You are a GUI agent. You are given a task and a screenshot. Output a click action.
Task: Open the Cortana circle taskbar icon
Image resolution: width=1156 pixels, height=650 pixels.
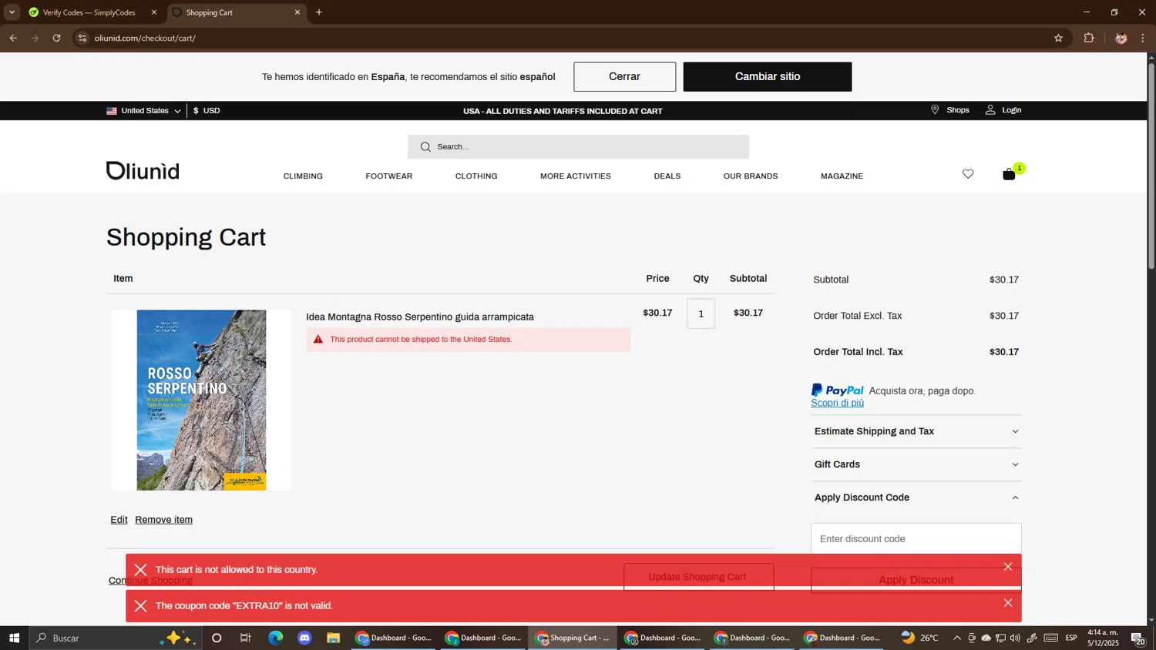click(217, 638)
